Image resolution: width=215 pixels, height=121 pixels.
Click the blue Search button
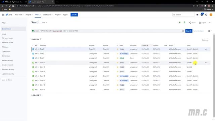(x=189, y=31)
